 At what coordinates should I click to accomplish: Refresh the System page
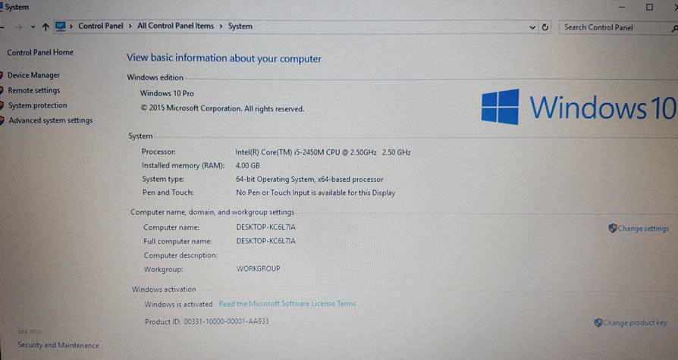click(x=545, y=27)
